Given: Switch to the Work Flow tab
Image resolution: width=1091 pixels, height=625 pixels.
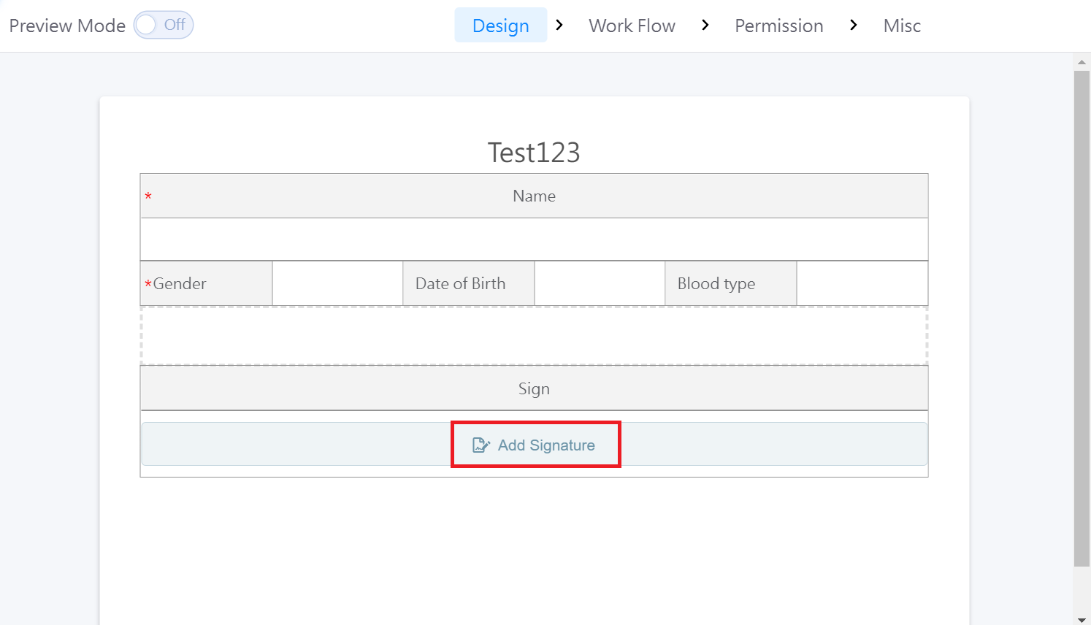Looking at the screenshot, I should click(x=632, y=26).
